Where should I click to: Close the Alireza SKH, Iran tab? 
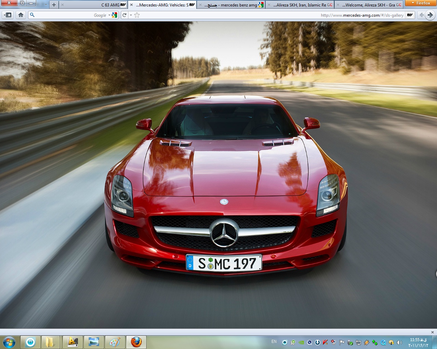click(x=269, y=5)
